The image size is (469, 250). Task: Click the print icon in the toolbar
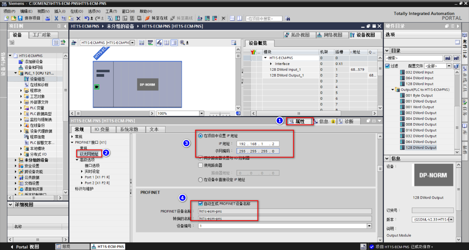click(47, 18)
